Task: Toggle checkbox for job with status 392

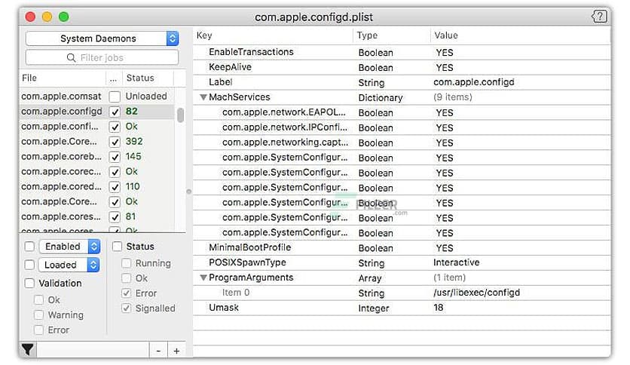Action: [115, 142]
